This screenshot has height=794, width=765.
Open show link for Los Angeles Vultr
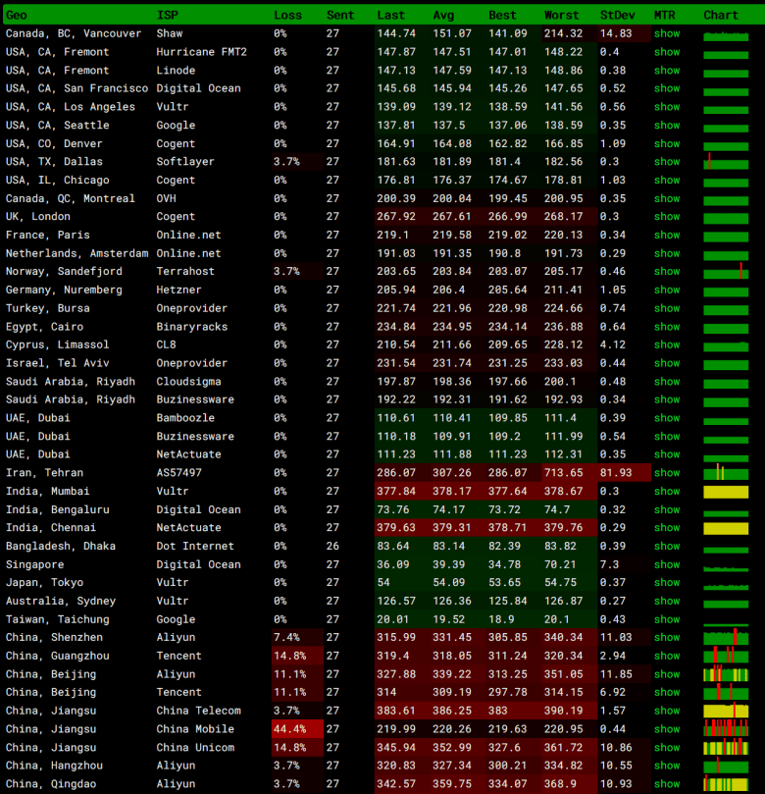click(x=666, y=107)
